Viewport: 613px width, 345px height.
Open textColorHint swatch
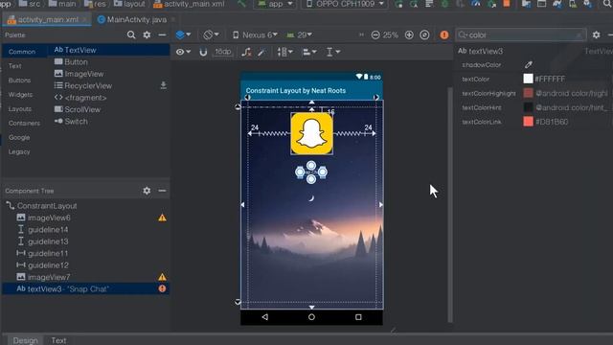coord(528,107)
